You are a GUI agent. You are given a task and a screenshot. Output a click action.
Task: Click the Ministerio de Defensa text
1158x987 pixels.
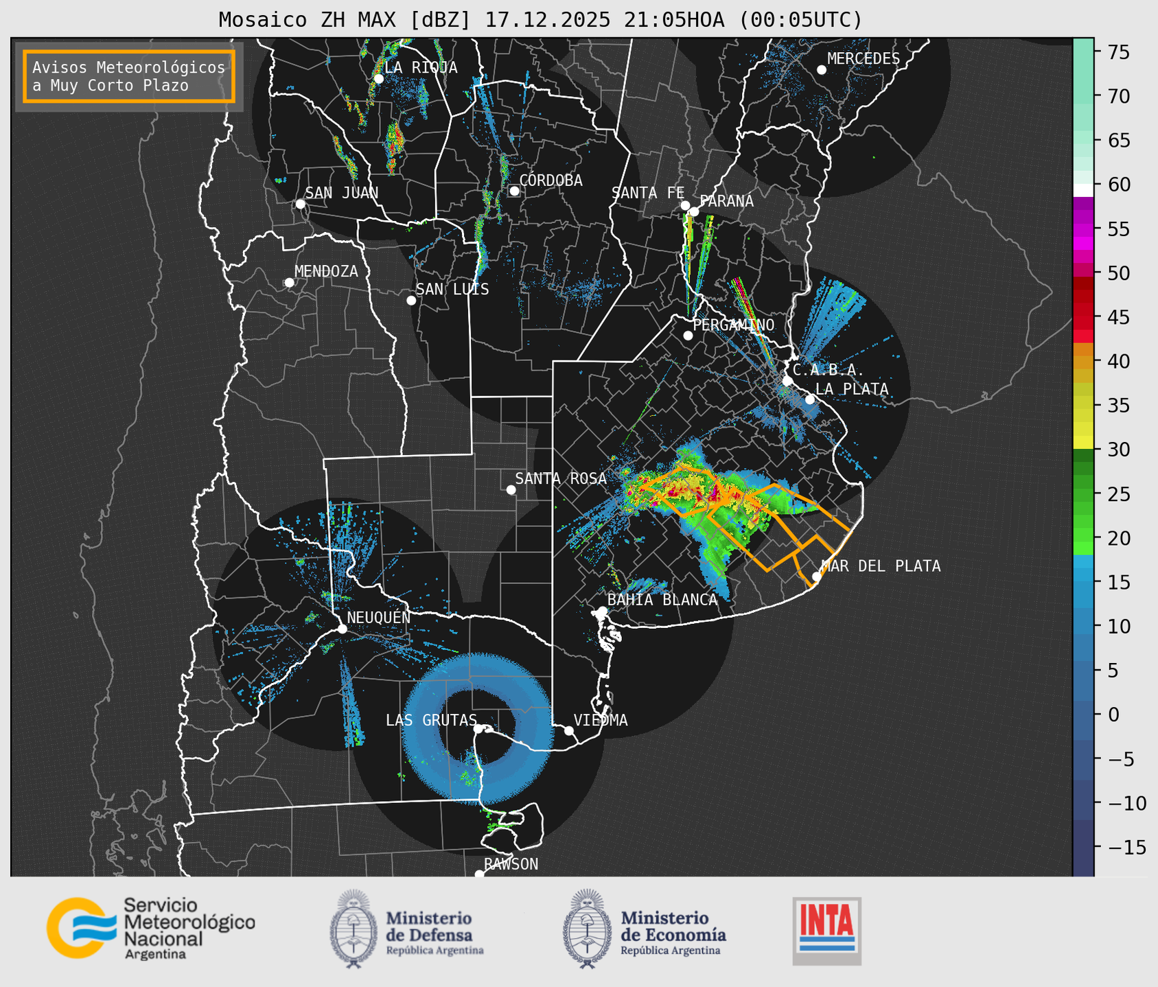[x=435, y=933]
